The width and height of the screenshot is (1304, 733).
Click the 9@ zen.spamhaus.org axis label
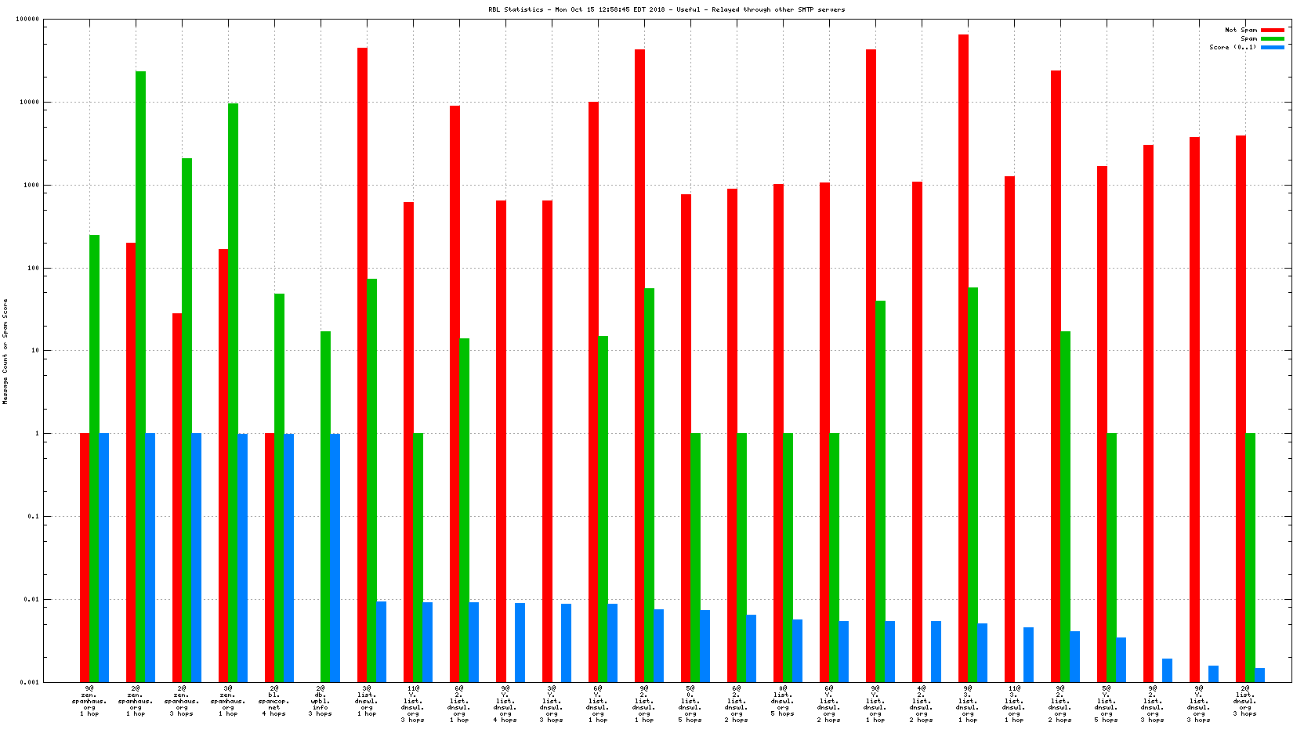(89, 701)
